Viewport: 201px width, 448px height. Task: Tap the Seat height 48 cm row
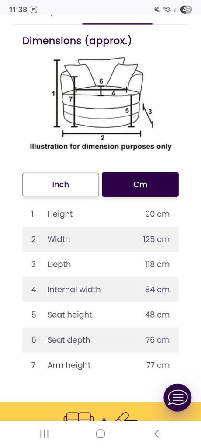[x=100, y=315]
